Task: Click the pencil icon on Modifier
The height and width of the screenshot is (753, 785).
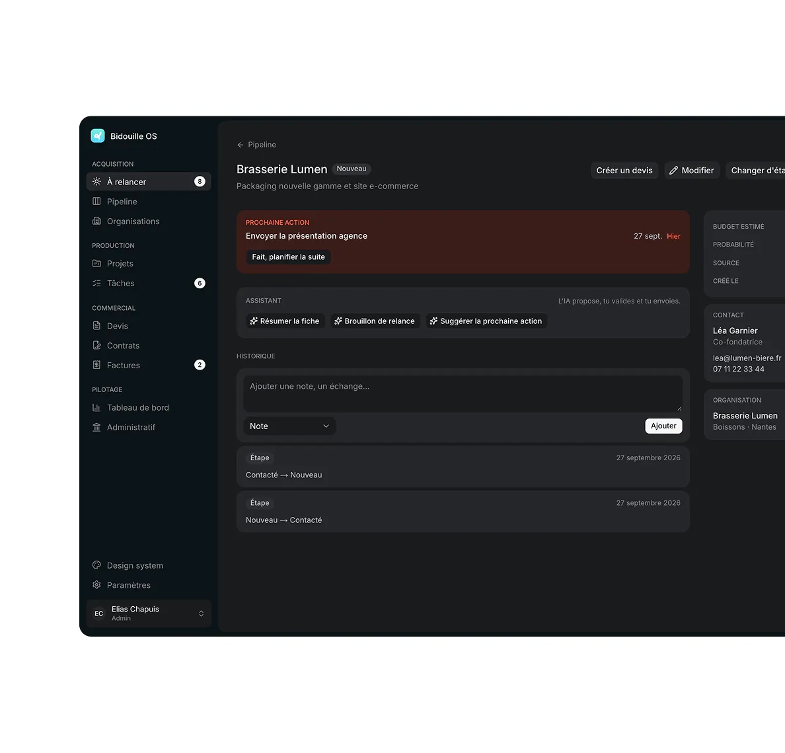Action: click(673, 171)
